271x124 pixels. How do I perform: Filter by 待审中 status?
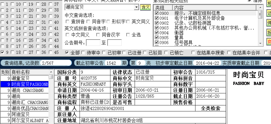[x=83, y=53]
